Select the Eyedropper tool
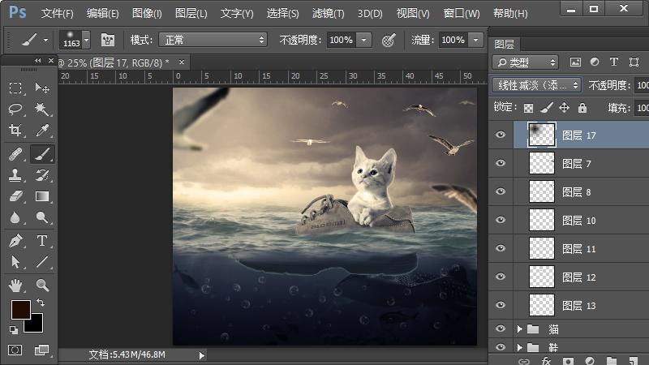Viewport: 649px width, 365px height. (42, 131)
